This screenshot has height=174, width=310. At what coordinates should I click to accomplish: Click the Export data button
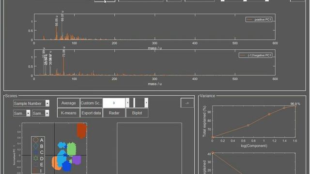91,113
